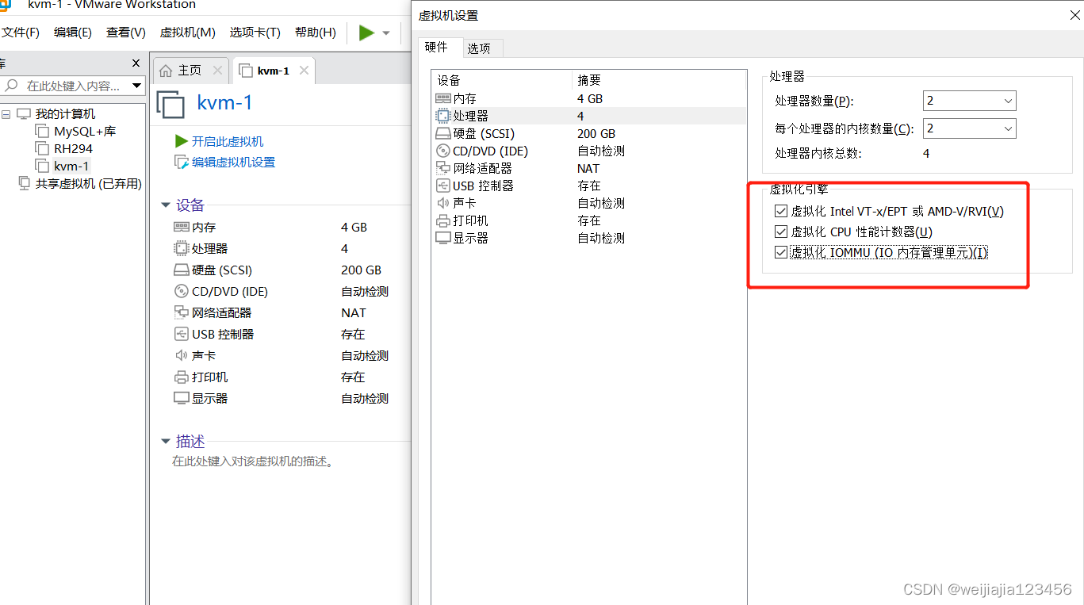Screen dimensions: 1084x605
Task: Open the dropdown arrow beside the play button
Action: pyautogui.click(x=386, y=33)
